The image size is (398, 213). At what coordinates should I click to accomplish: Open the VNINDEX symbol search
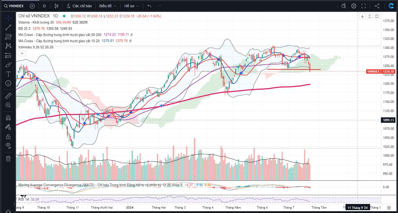pyautogui.click(x=14, y=6)
